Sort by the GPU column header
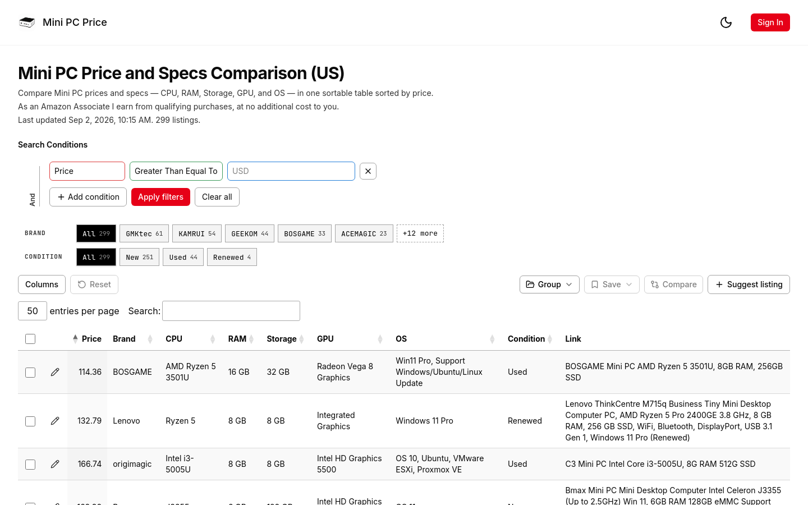This screenshot has height=505, width=808. click(x=350, y=339)
